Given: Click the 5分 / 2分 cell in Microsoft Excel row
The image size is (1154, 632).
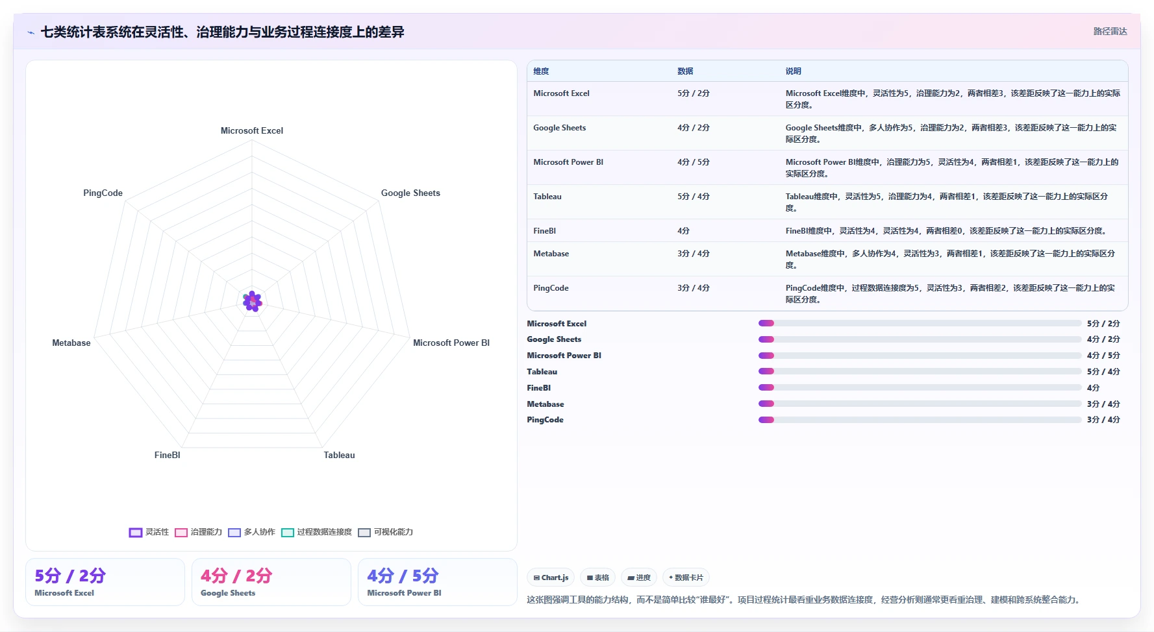Looking at the screenshot, I should 694,93.
